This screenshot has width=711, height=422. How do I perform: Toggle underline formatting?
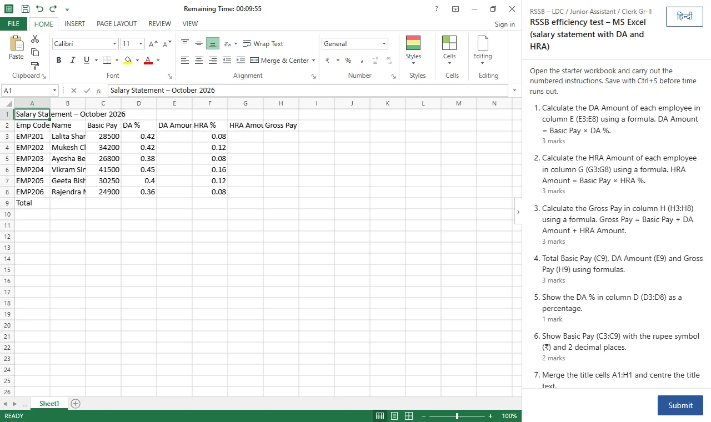click(86, 60)
